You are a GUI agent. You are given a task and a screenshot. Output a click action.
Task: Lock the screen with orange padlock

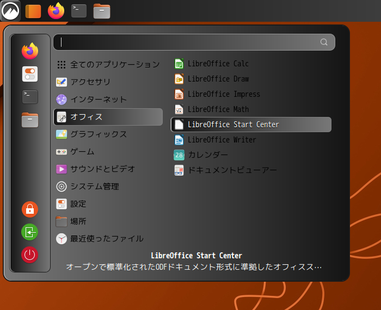[30, 209]
